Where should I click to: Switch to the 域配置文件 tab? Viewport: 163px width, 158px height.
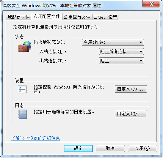point(18,17)
